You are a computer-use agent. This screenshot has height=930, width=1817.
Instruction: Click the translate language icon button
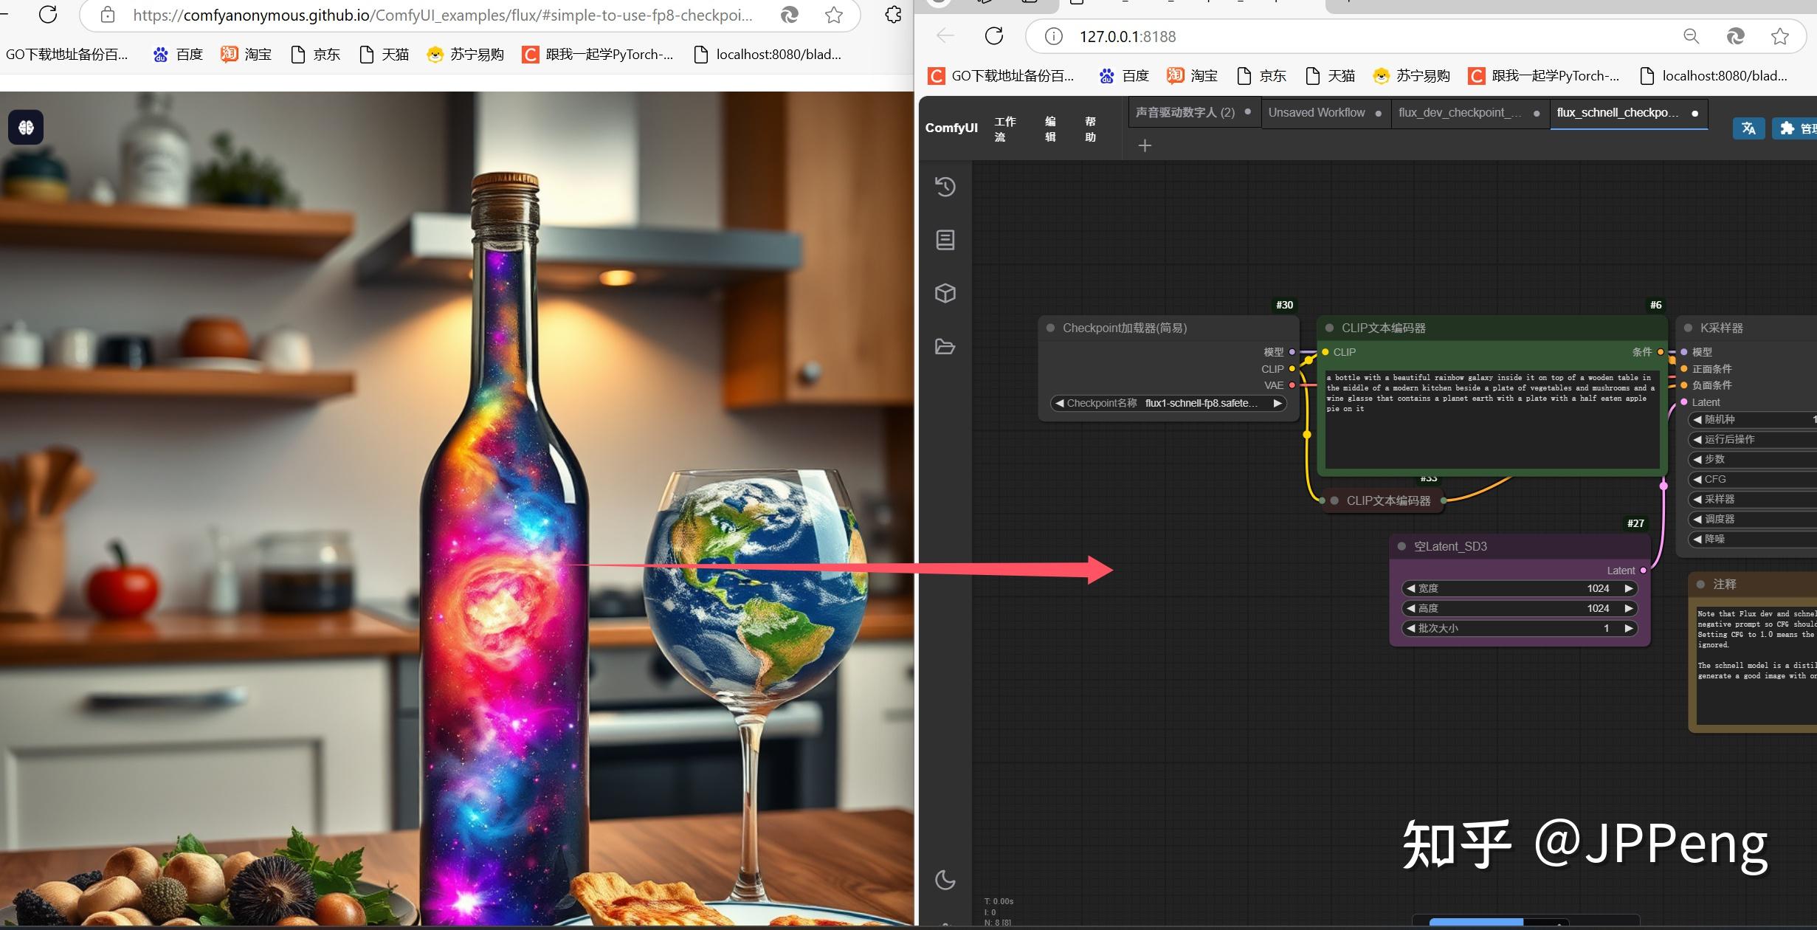(x=1748, y=128)
